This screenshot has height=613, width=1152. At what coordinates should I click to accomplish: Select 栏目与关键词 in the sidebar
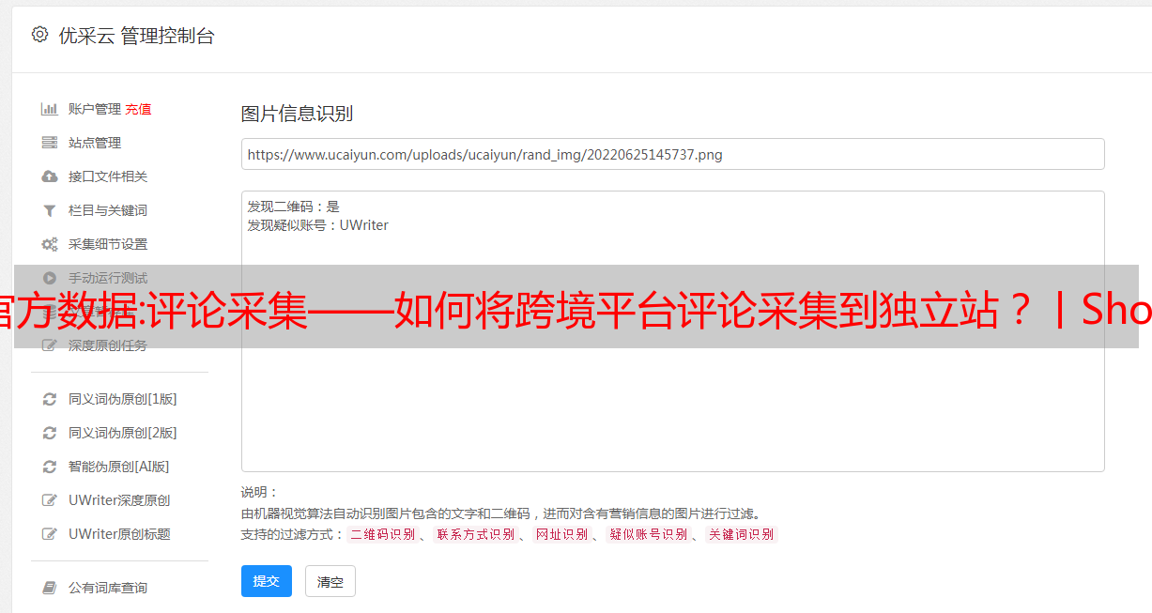[x=108, y=210]
